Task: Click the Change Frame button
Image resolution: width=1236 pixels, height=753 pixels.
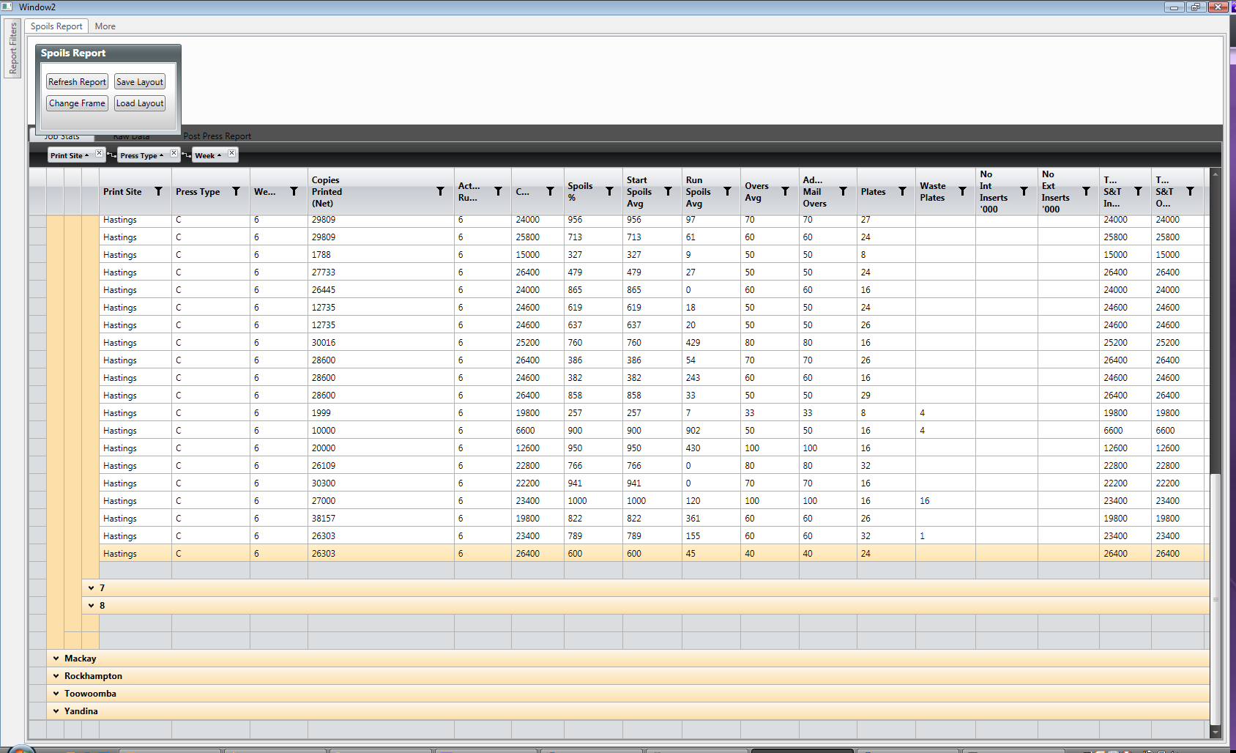Action: (77, 103)
